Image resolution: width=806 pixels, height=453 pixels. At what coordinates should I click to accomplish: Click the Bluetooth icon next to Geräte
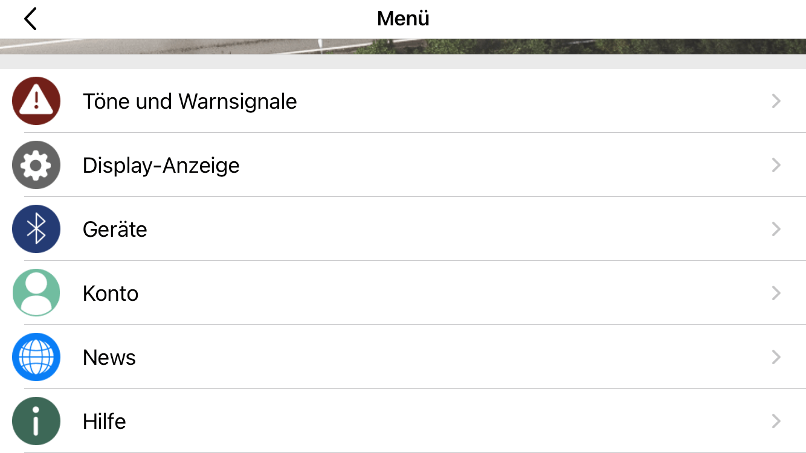click(x=36, y=229)
